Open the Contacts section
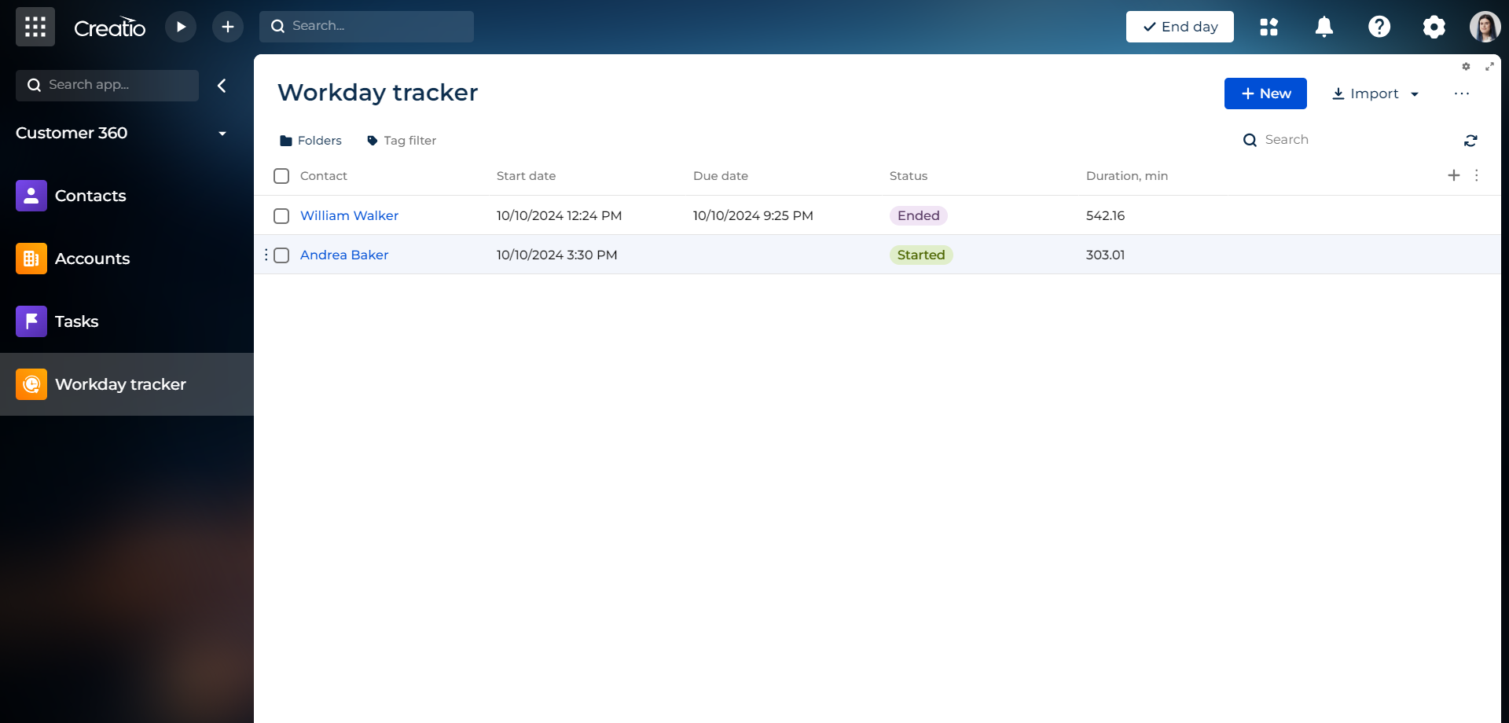This screenshot has height=723, width=1509. point(127,196)
